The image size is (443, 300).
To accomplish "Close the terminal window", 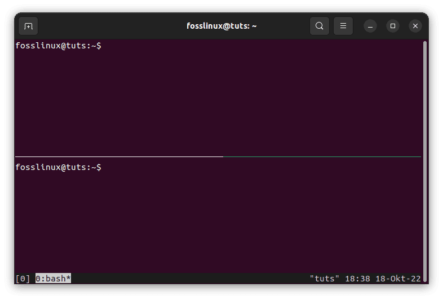I will coord(415,26).
